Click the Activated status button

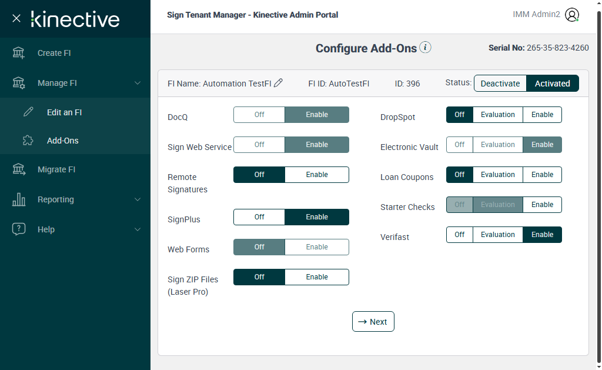point(552,84)
